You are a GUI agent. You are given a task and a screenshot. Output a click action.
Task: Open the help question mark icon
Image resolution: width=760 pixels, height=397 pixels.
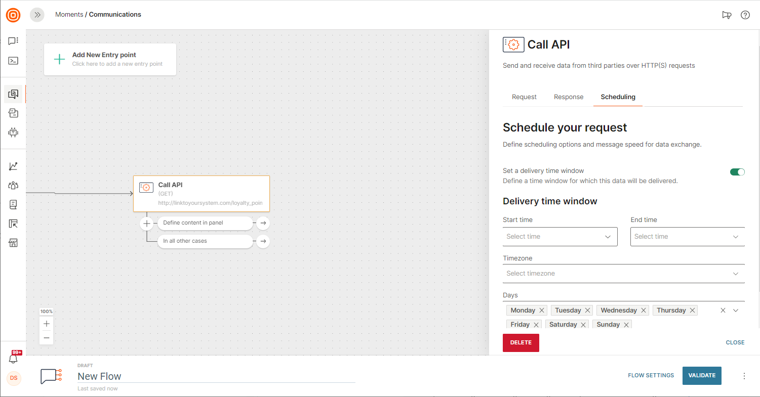(745, 15)
